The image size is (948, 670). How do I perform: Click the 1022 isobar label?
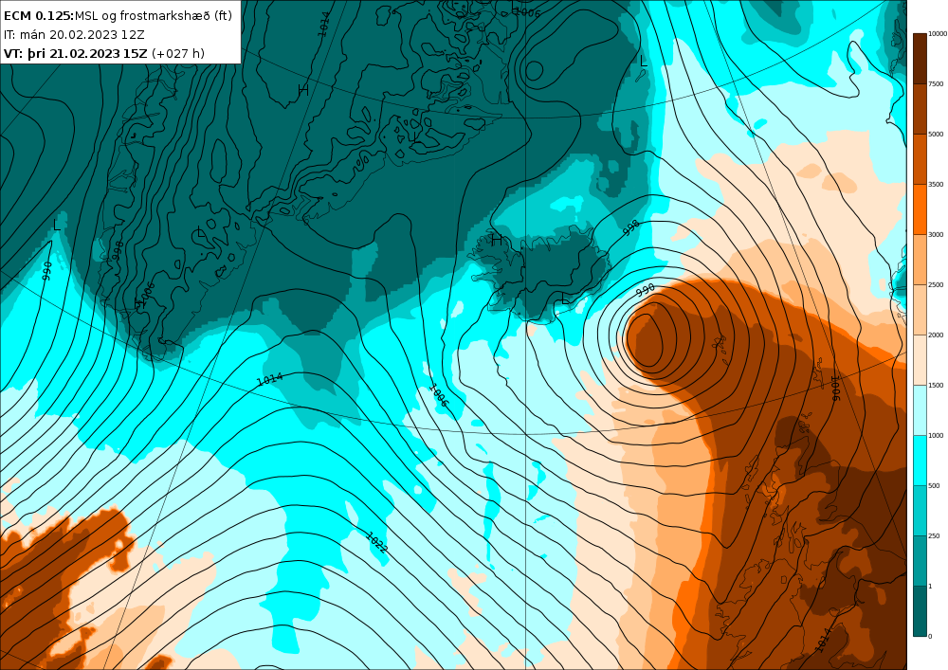[x=376, y=542]
